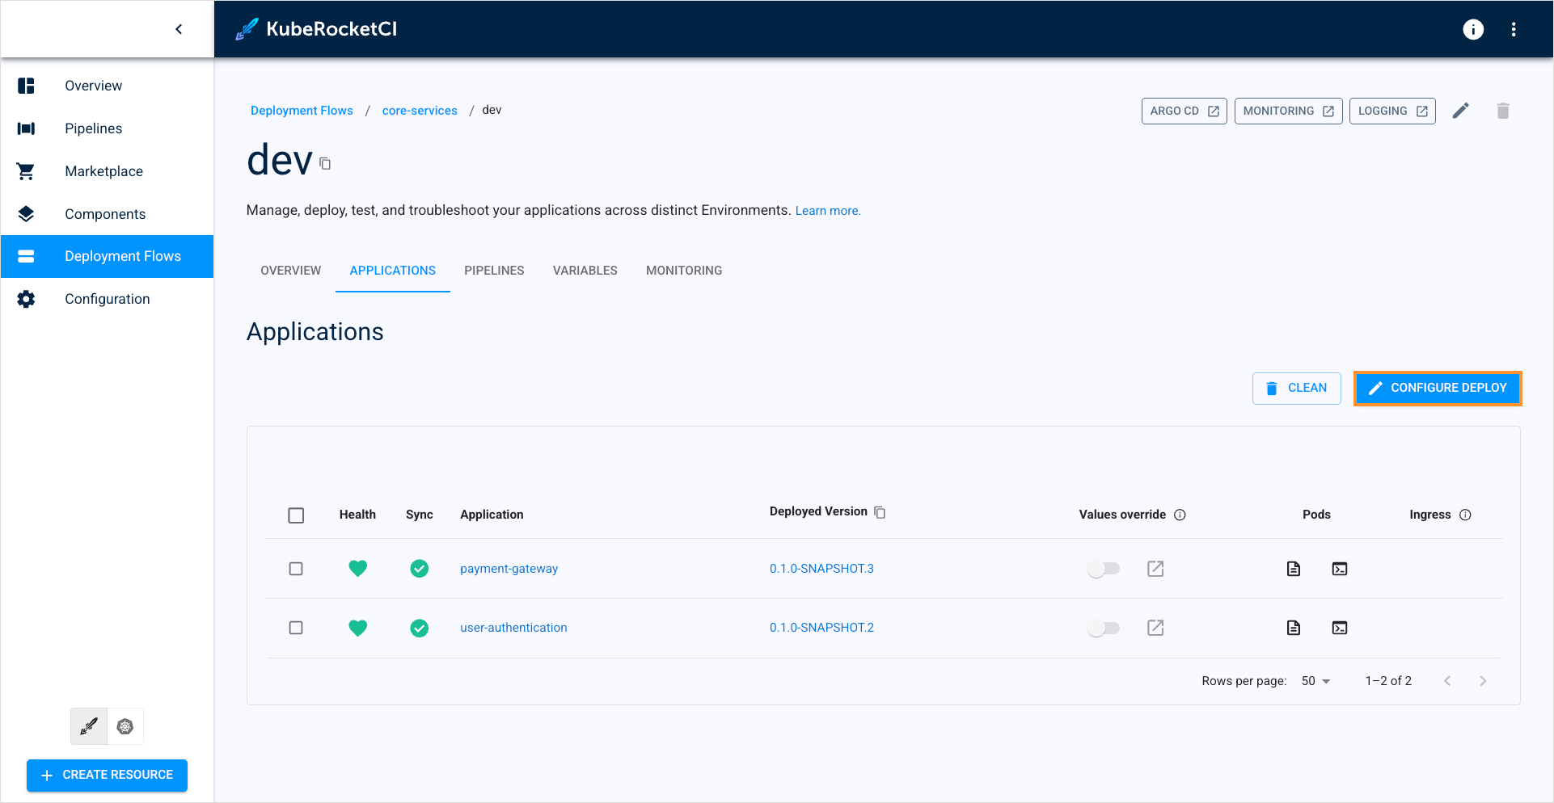The width and height of the screenshot is (1554, 803).
Task: Copy deployed versions via header copy icon
Action: coord(880,512)
